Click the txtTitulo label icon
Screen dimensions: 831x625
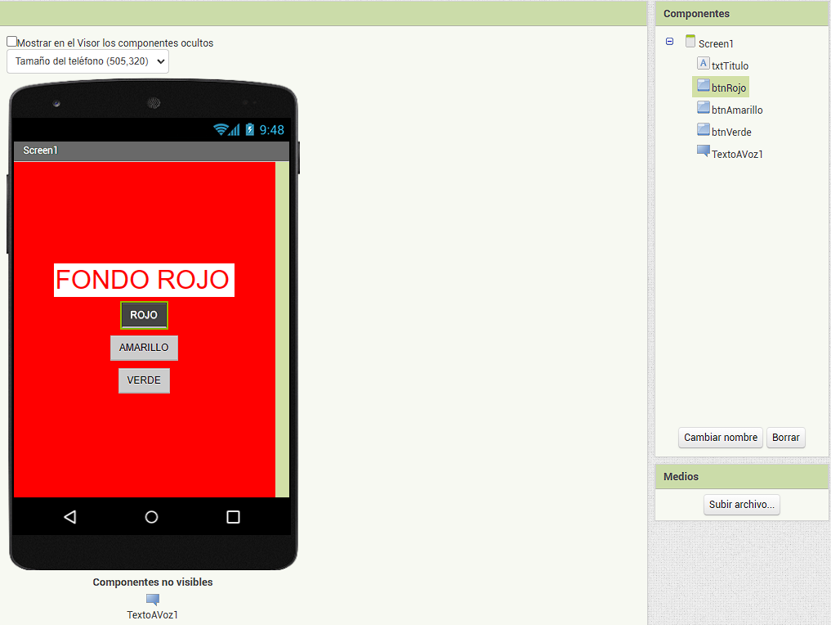pos(703,64)
